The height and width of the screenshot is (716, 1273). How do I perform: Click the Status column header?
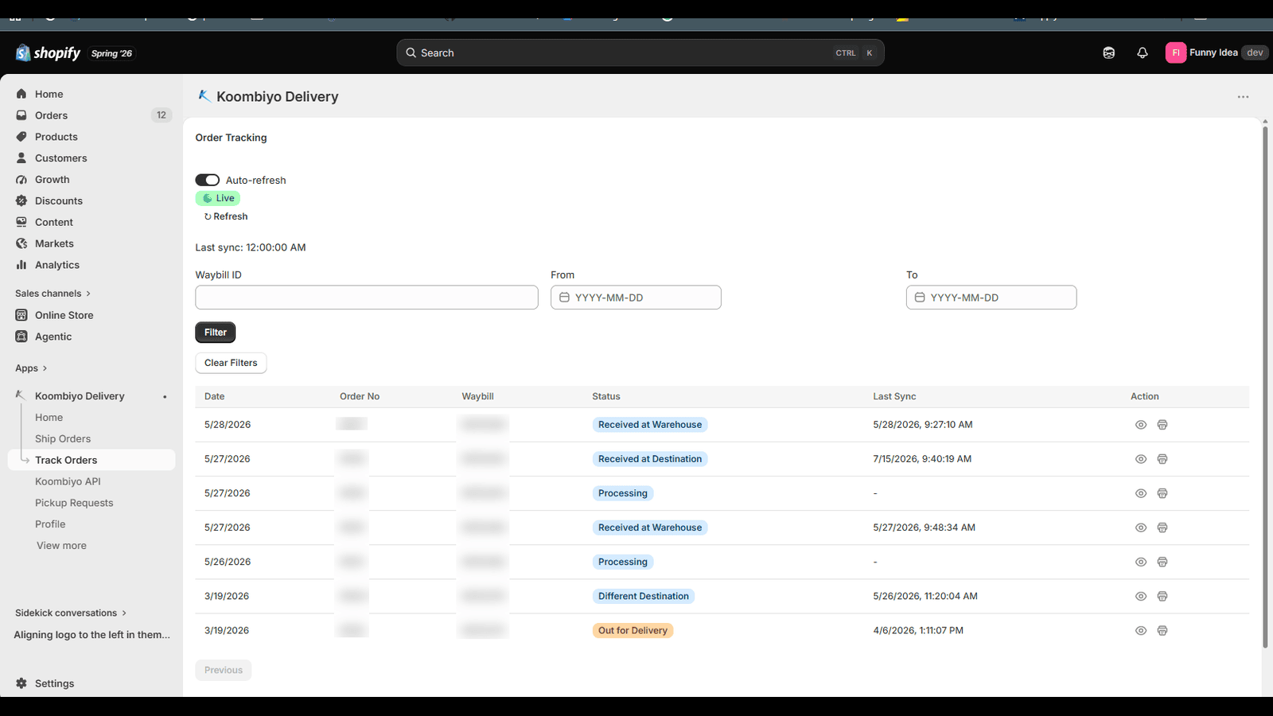tap(605, 396)
